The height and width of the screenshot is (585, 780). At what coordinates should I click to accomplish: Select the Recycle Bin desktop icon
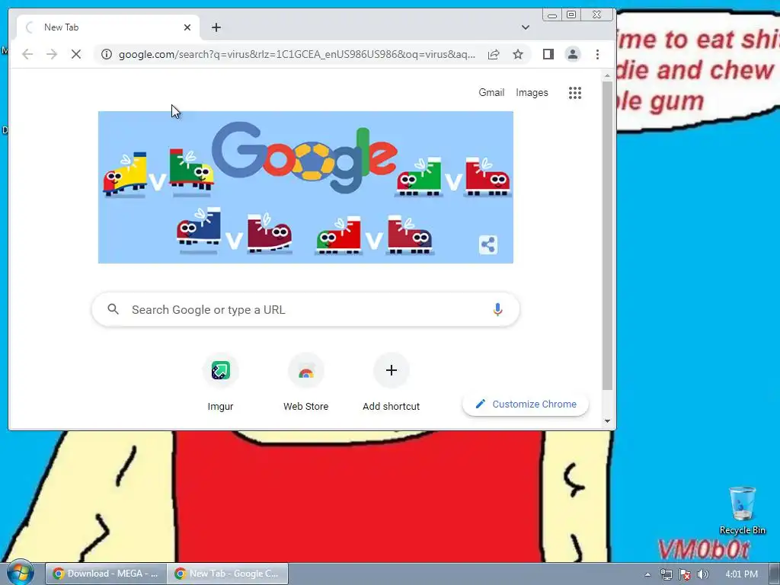pos(742,511)
